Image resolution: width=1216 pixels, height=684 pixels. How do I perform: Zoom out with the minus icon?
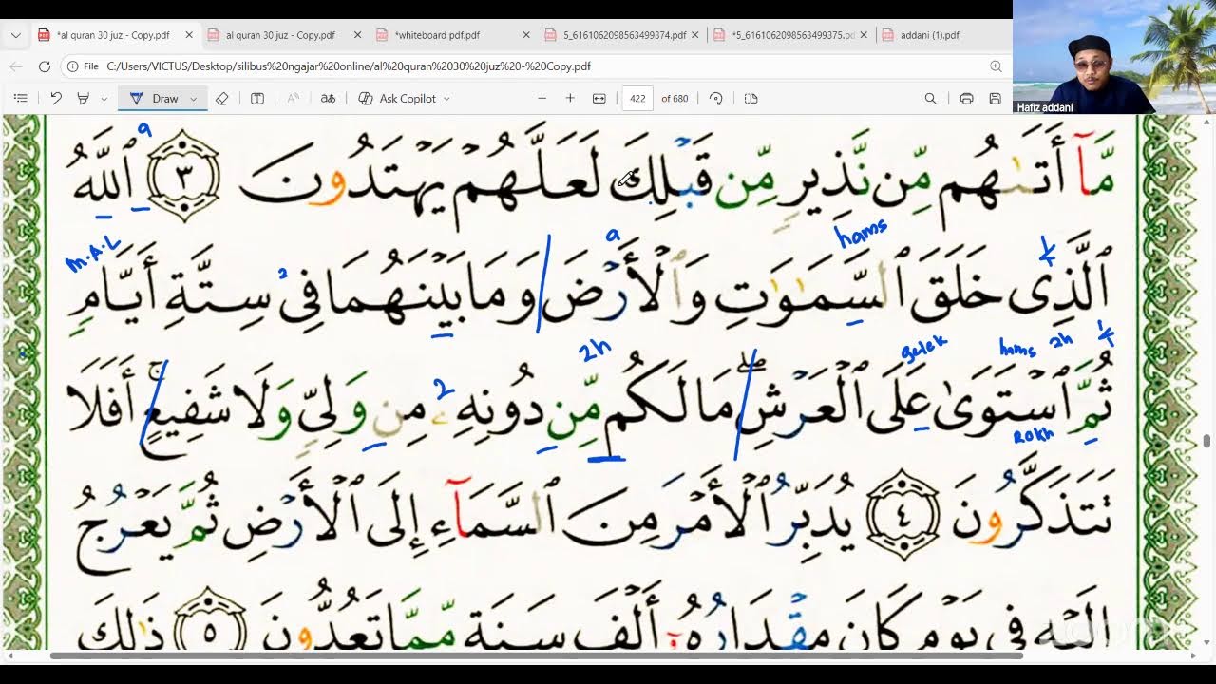point(542,98)
